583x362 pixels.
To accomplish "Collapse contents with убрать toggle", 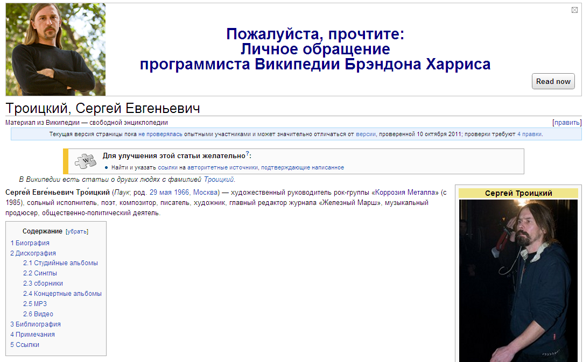I will (x=77, y=231).
